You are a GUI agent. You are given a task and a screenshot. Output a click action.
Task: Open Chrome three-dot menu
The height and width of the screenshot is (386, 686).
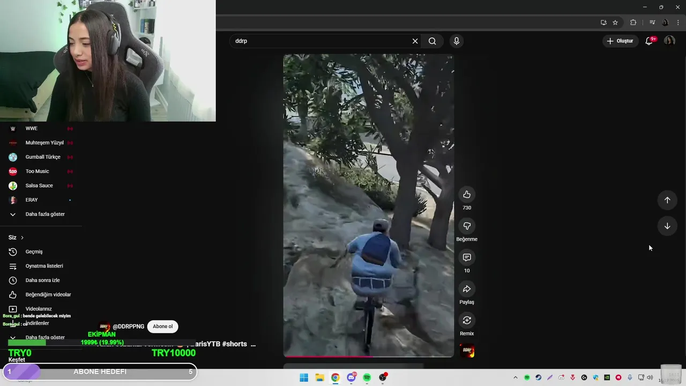coord(678,23)
